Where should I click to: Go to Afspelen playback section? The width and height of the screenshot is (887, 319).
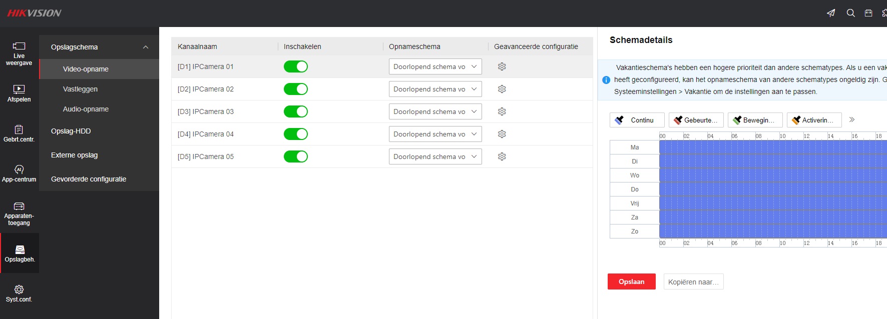[x=19, y=93]
